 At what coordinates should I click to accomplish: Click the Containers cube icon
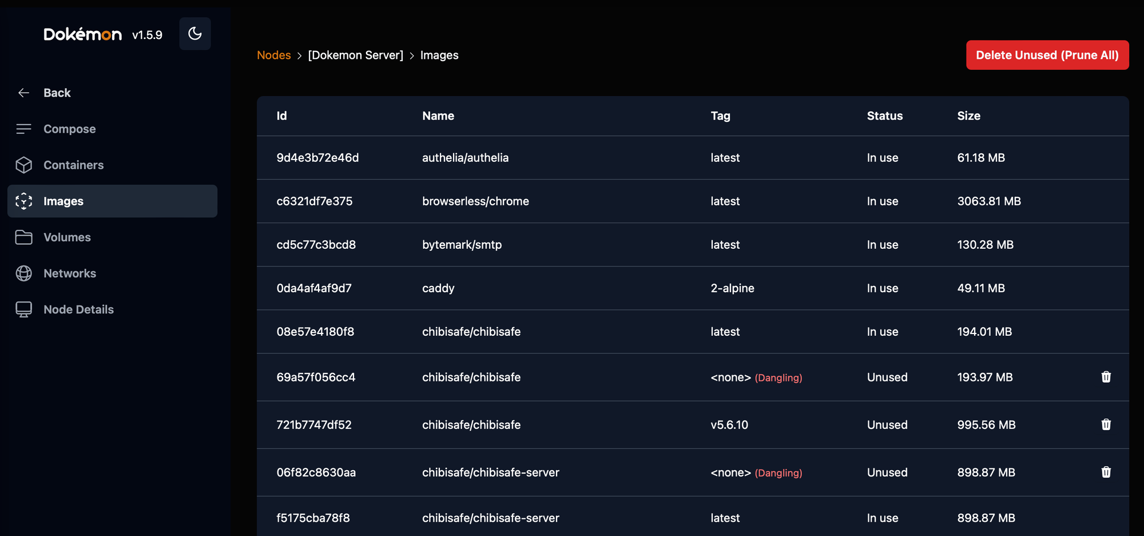[x=23, y=165]
